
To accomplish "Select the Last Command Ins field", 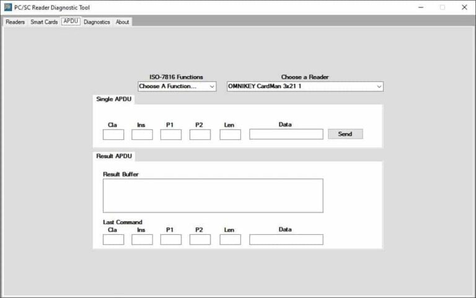I will 142,239.
